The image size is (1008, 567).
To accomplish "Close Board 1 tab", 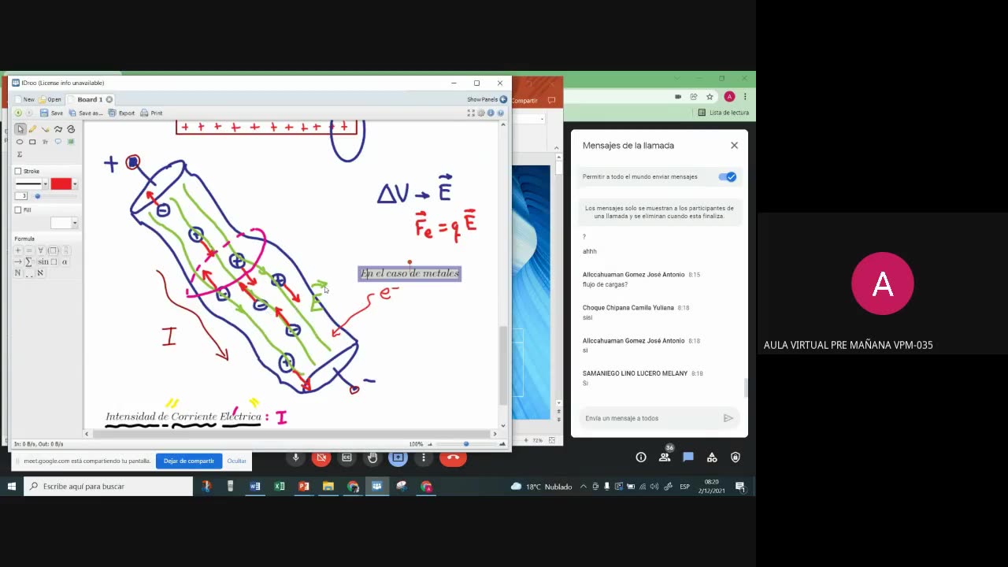I will [109, 100].
